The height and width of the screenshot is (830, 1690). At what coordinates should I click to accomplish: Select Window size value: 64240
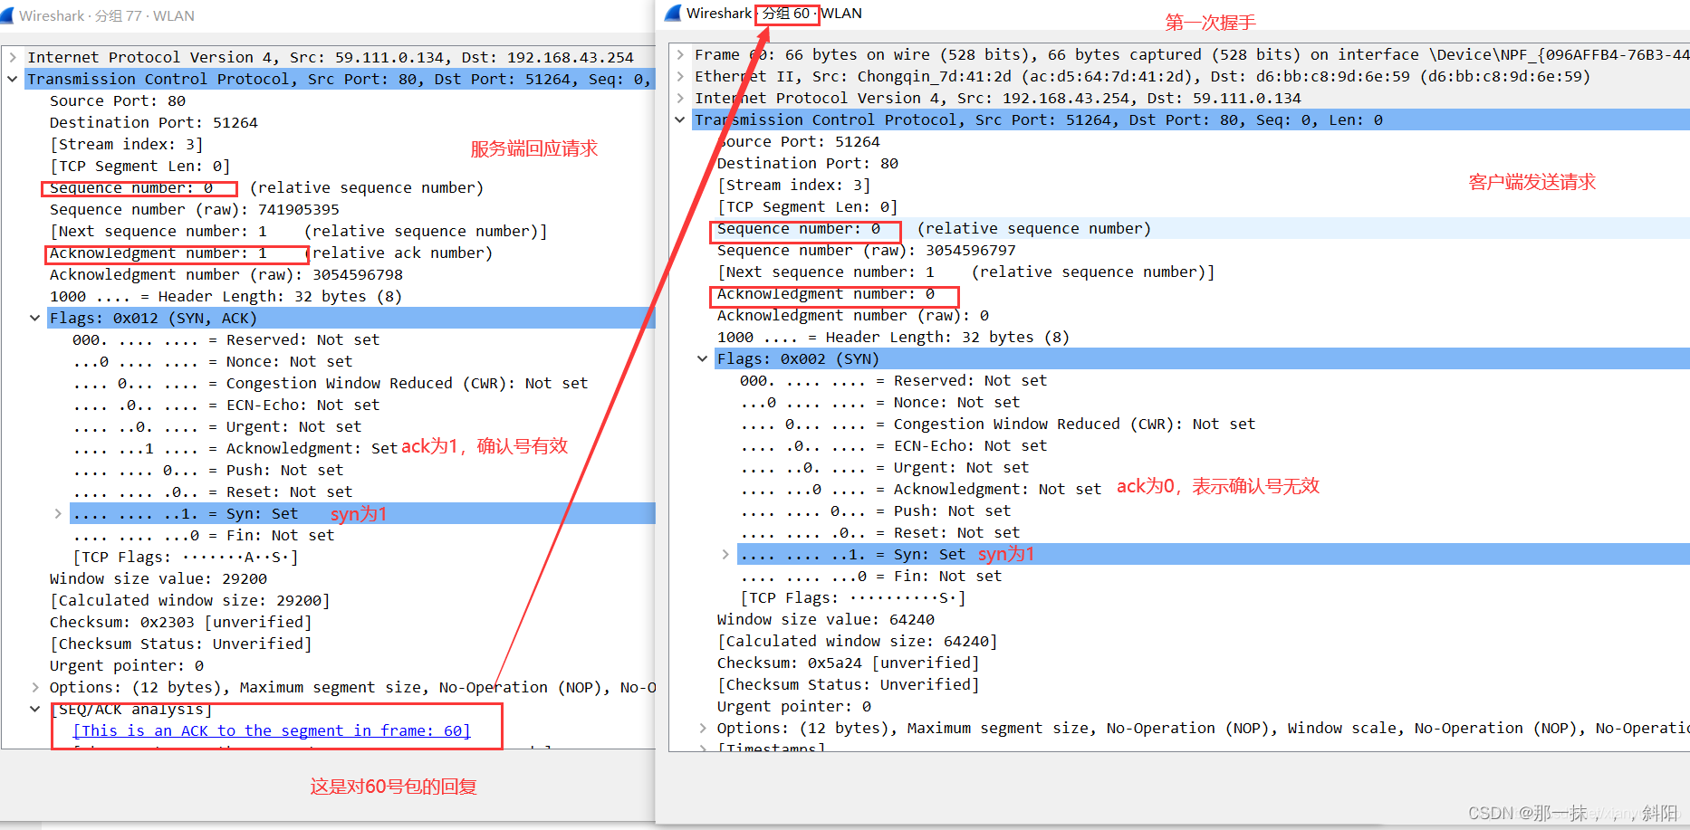(826, 619)
